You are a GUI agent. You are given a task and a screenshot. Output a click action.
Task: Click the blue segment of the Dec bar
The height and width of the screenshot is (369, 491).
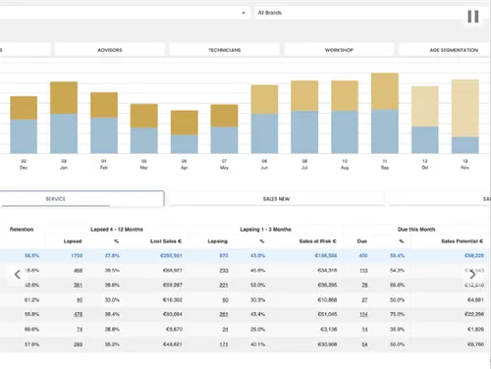tap(24, 136)
